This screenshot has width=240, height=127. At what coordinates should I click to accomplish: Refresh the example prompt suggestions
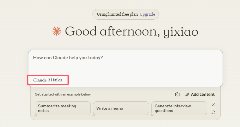213,112
